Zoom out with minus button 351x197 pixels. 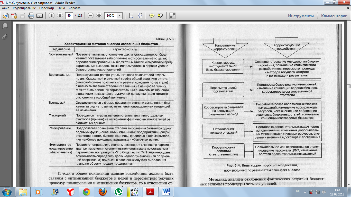(90, 16)
